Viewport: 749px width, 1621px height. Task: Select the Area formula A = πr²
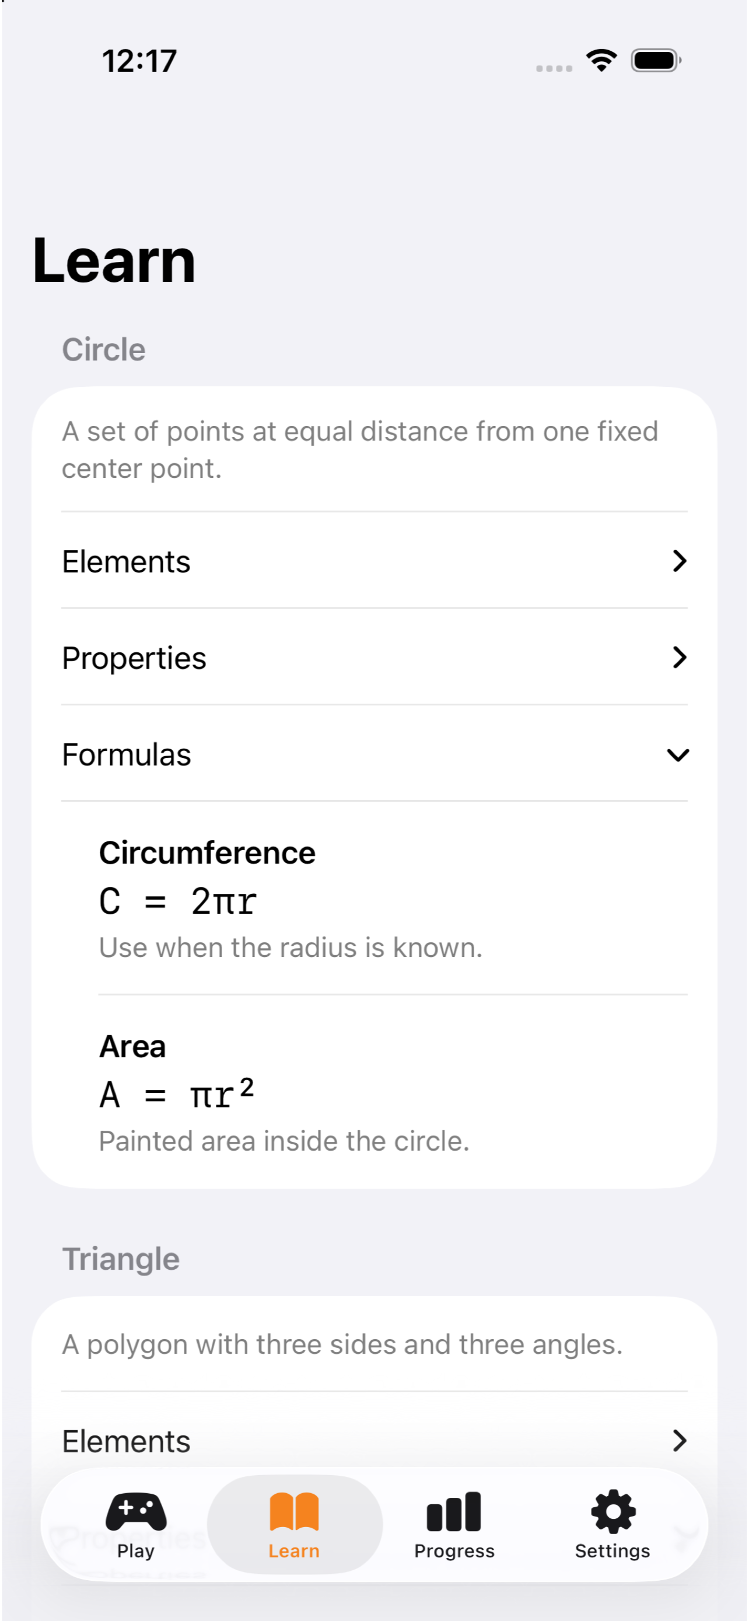(x=177, y=1094)
